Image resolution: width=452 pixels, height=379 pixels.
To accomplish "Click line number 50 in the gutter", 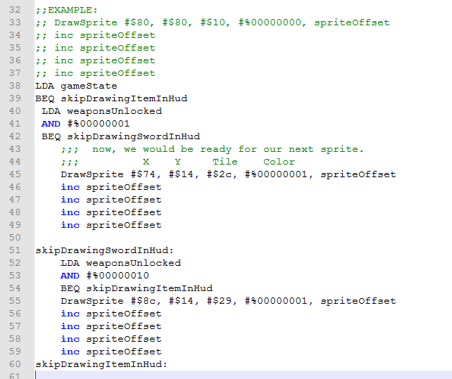I will [15, 238].
